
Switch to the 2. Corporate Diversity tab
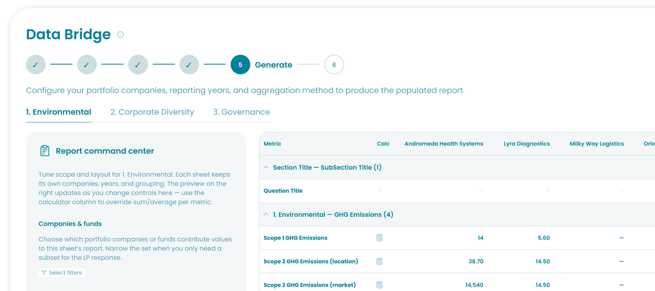pyautogui.click(x=152, y=112)
